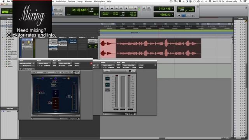The width and height of the screenshot is (249, 140).
Task: Open the Dropbox icon in the macOS menu bar
Action: pyautogui.click(x=180, y=1)
